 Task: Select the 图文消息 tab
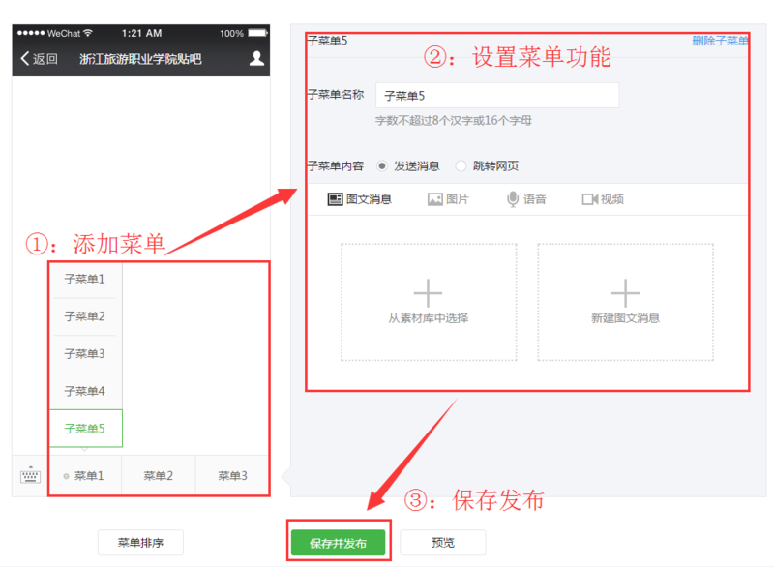pyautogui.click(x=360, y=199)
